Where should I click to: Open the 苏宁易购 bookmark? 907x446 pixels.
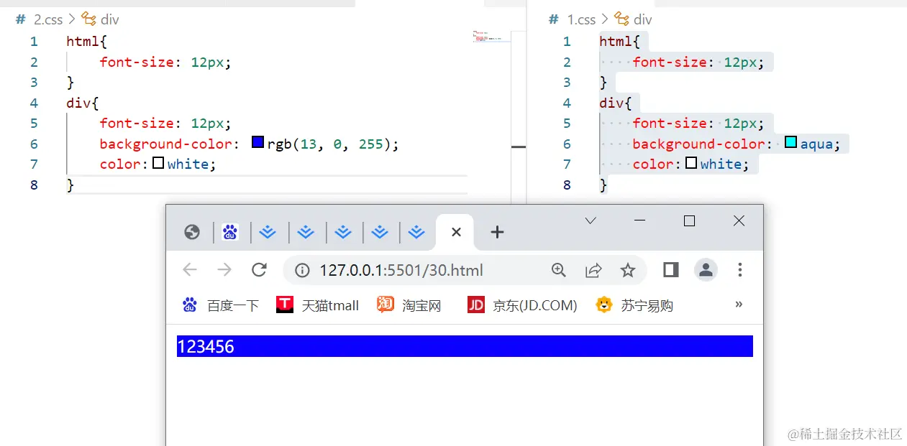pyautogui.click(x=635, y=305)
